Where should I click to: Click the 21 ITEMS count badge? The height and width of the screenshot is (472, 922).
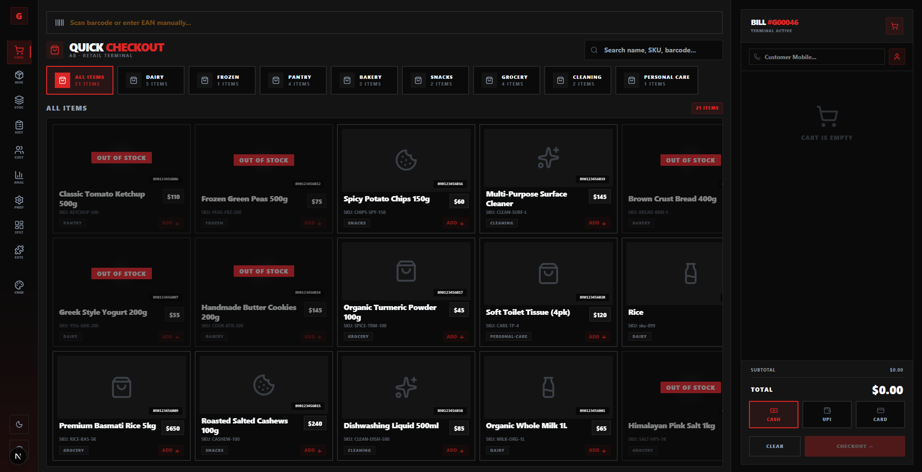point(707,108)
